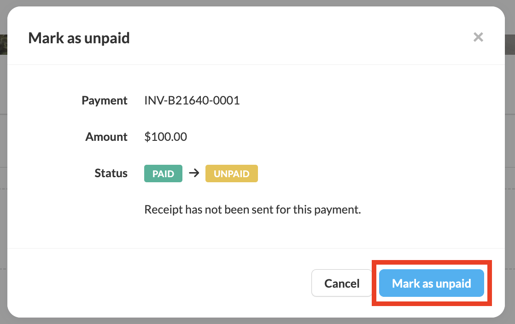Viewport: 515px width, 324px height.
Task: Click the Cancel button
Action: [342, 283]
